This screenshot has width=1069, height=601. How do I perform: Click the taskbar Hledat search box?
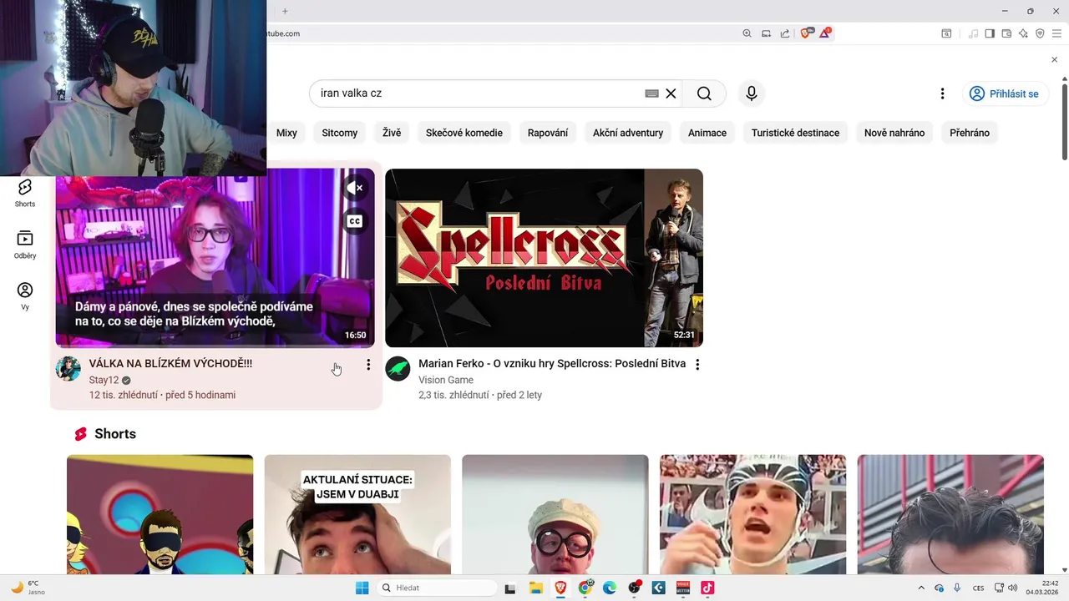click(436, 588)
